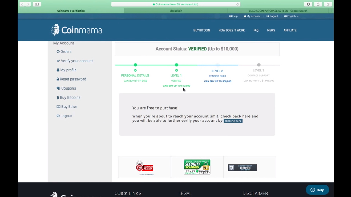Switch to the Blockchain tab
The width and height of the screenshot is (351, 197).
[176, 11]
